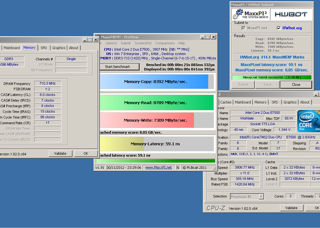Click the Memory-Latency 59.1 ns bar
Viewport: 320px width, 228px height.
pyautogui.click(x=157, y=144)
